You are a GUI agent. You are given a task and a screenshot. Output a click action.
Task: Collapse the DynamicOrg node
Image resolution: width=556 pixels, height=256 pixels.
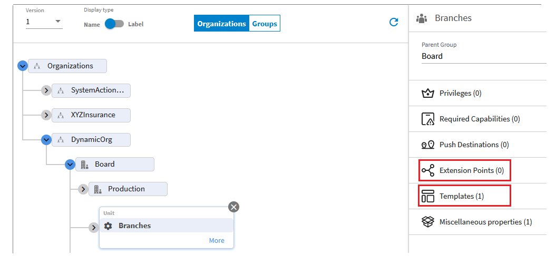(x=46, y=139)
